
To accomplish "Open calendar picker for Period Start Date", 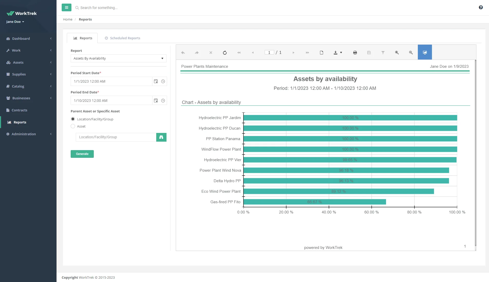I will click(156, 81).
